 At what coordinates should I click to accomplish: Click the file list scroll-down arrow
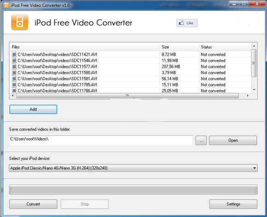coord(254,89)
